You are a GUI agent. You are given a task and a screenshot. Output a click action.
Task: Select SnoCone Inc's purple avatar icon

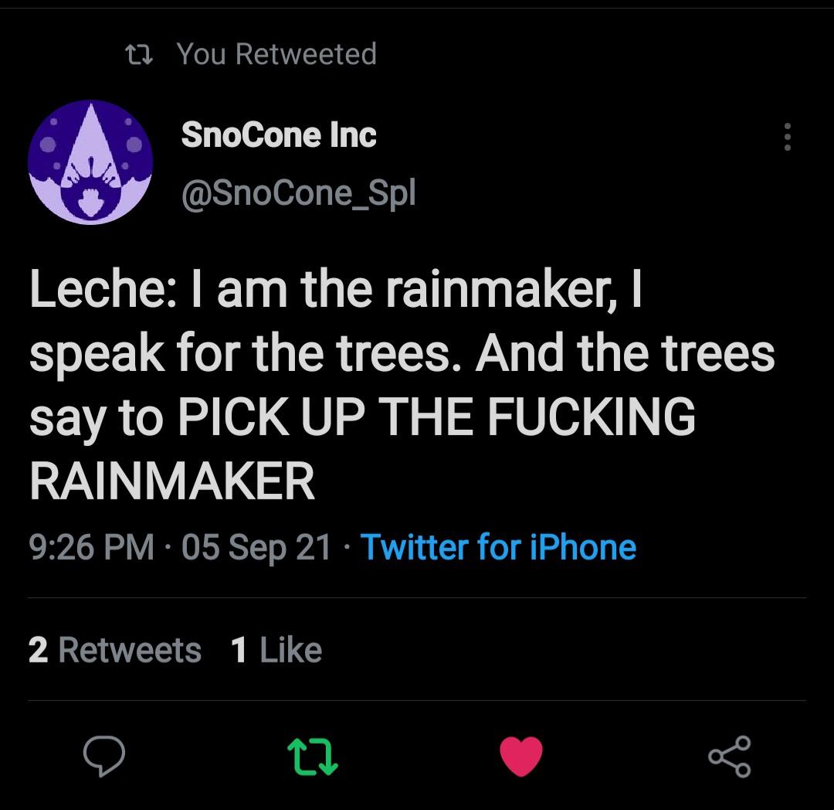tap(89, 162)
